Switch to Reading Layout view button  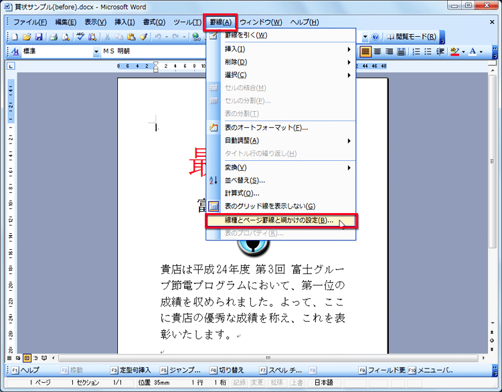click(44, 358)
